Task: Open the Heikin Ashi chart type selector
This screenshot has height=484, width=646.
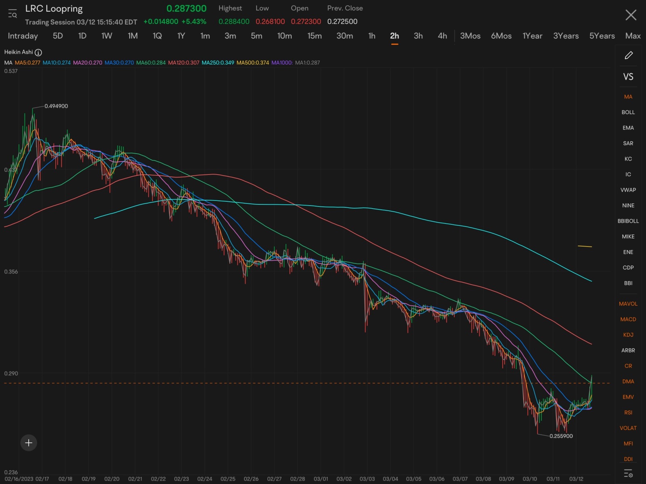Action: click(19, 52)
